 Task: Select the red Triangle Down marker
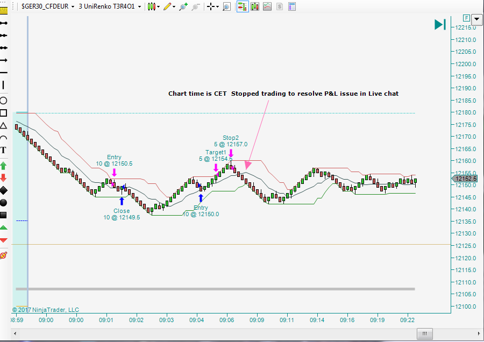pos(3,240)
